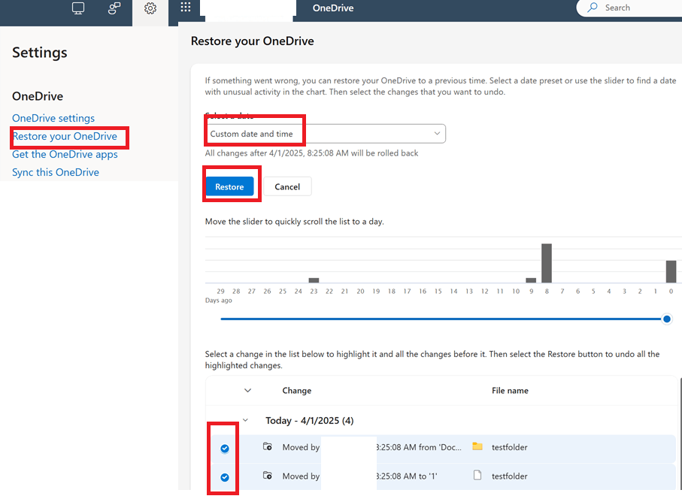Click the small activity bar at day 23
Viewport: 682px width, 502px height.
click(314, 280)
